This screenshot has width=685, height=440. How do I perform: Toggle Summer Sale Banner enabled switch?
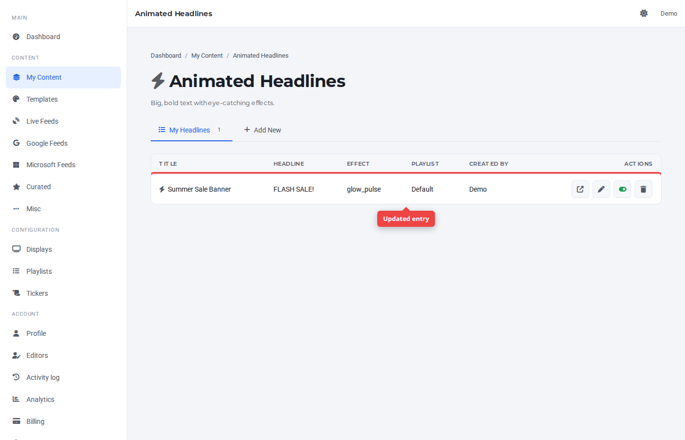(x=622, y=189)
